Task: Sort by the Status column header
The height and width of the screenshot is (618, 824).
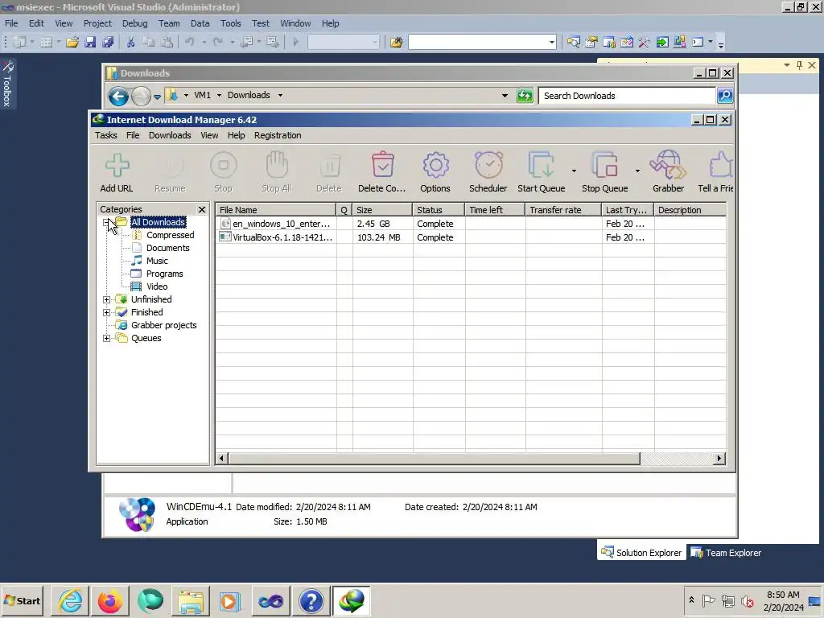Action: coord(439,210)
